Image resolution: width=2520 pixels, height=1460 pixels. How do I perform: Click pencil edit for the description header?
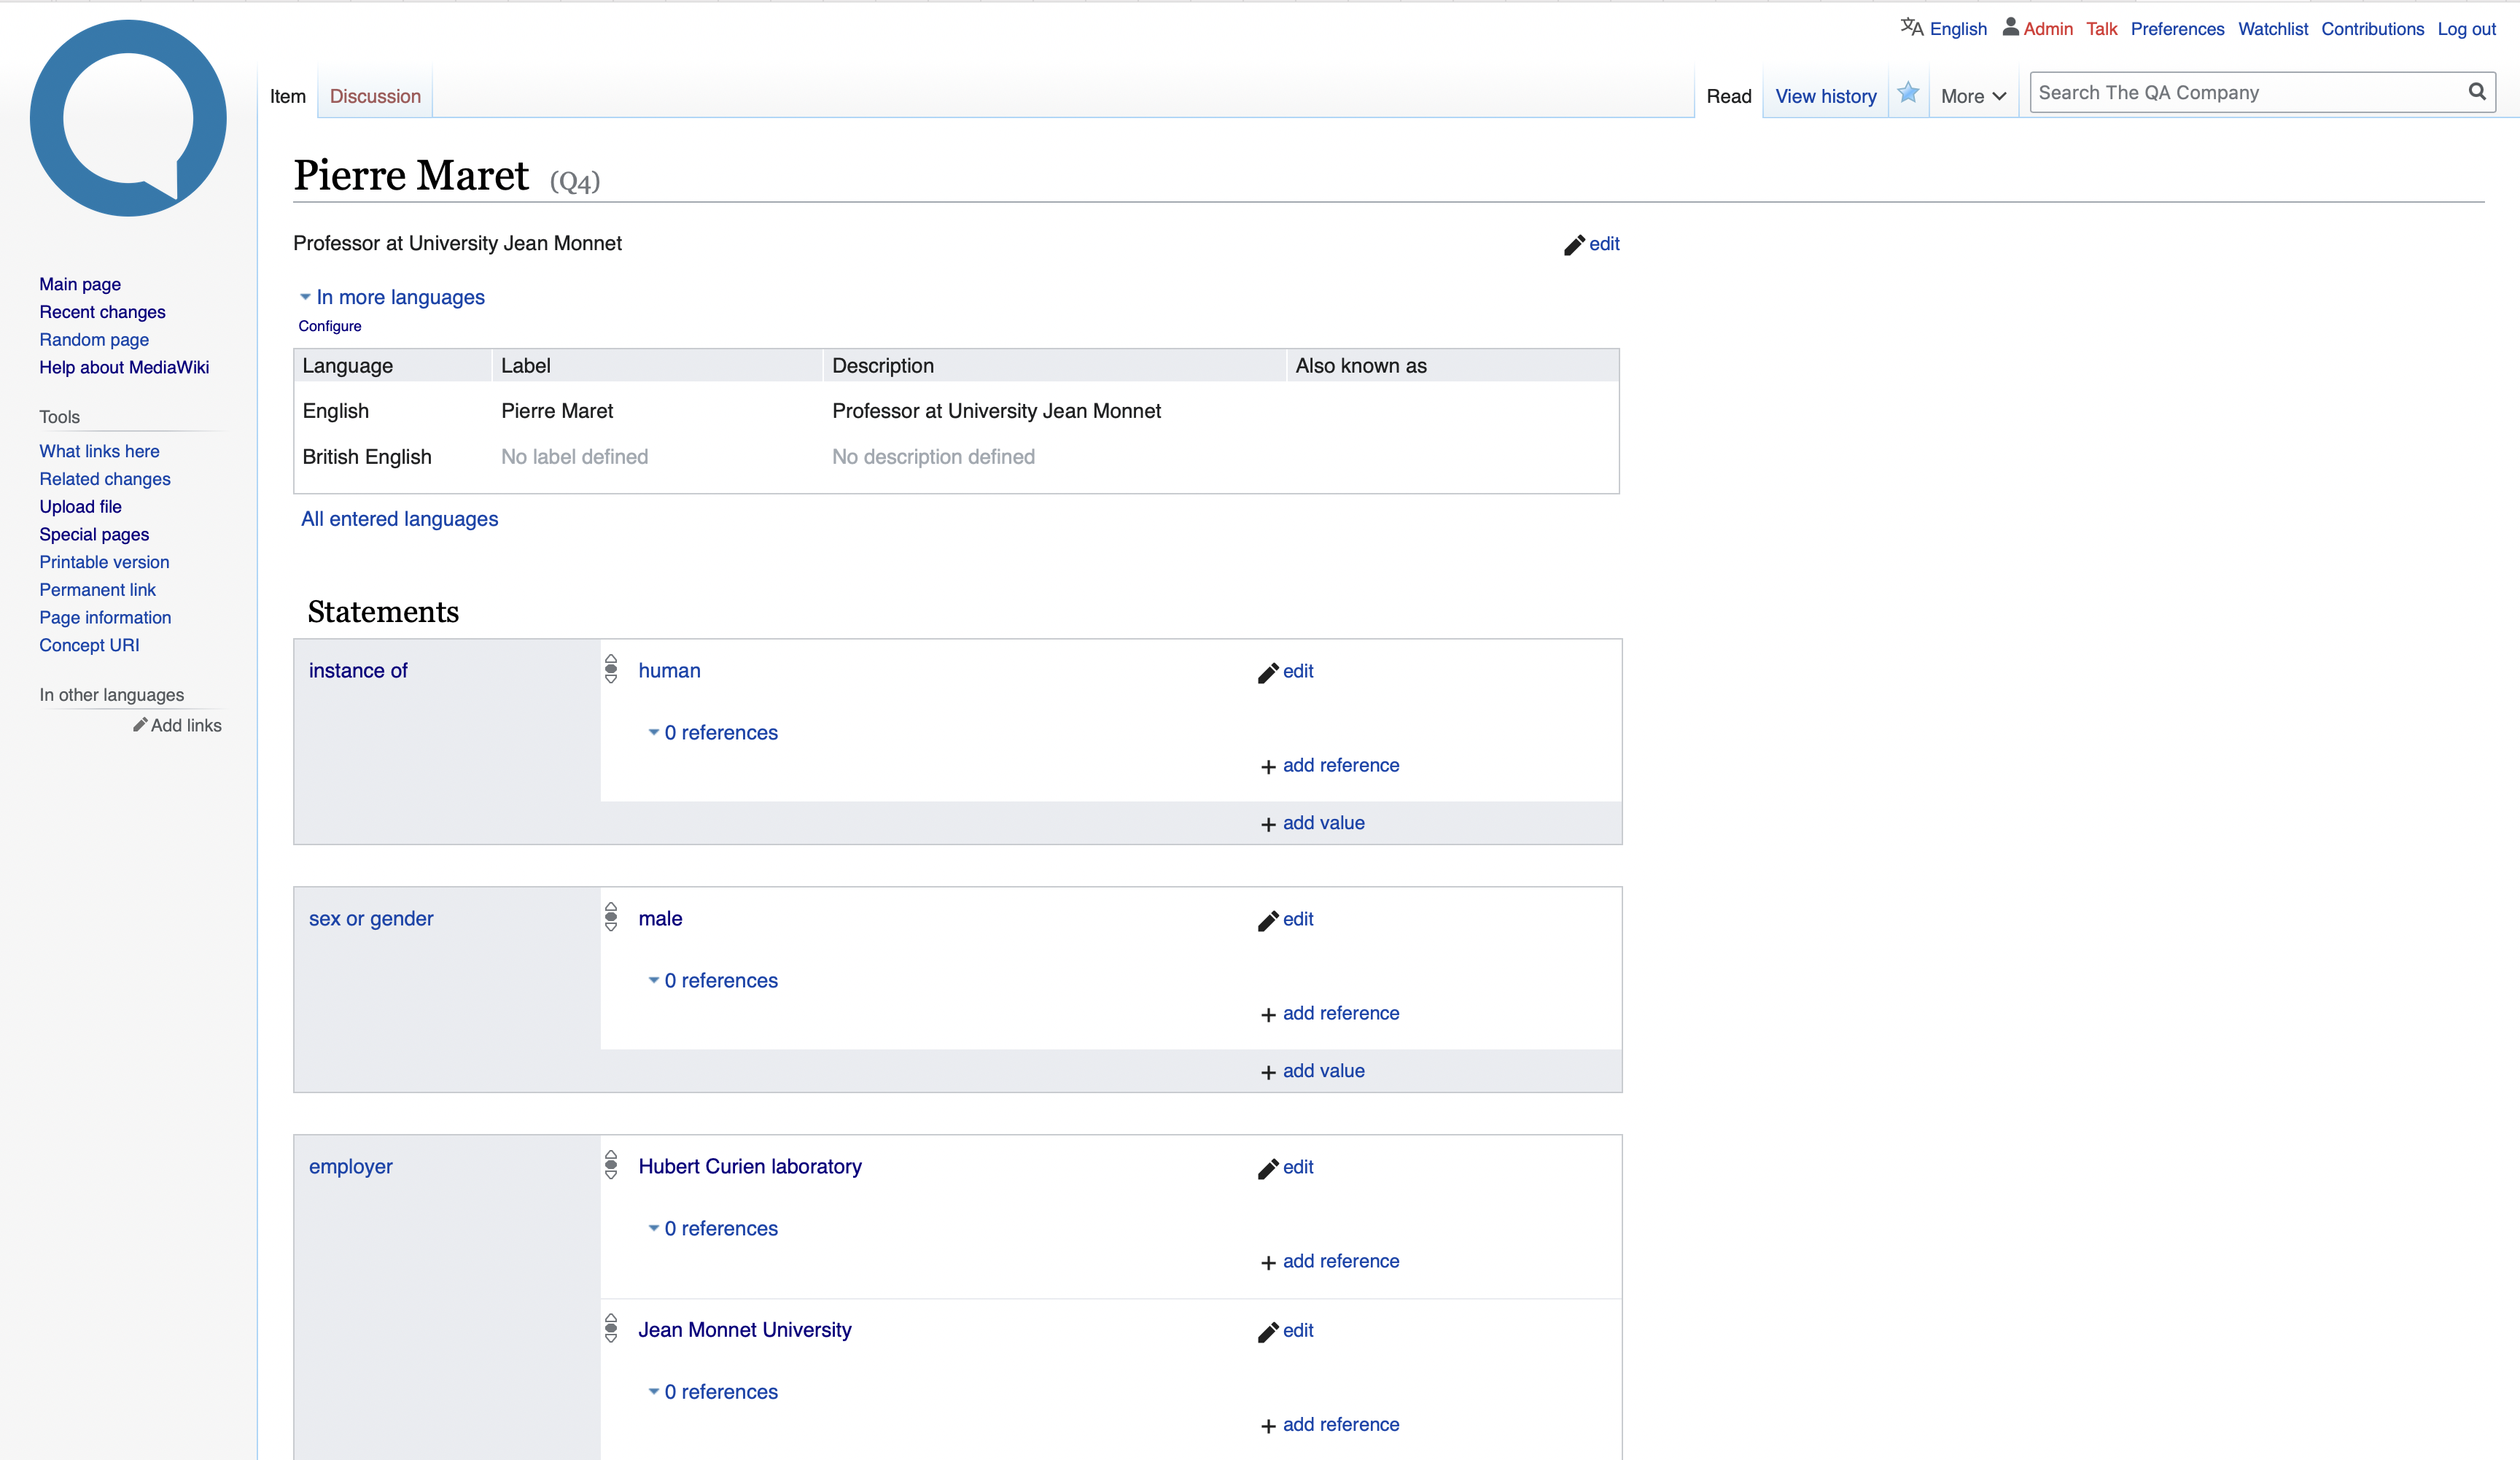pos(1592,244)
